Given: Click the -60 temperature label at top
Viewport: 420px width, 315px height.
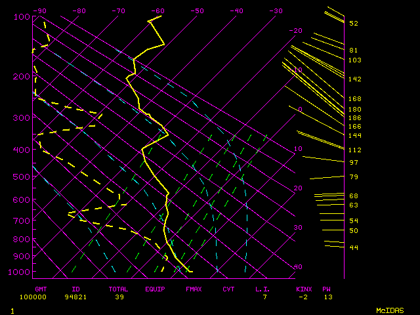Looking at the screenshot, I should tap(157, 11).
